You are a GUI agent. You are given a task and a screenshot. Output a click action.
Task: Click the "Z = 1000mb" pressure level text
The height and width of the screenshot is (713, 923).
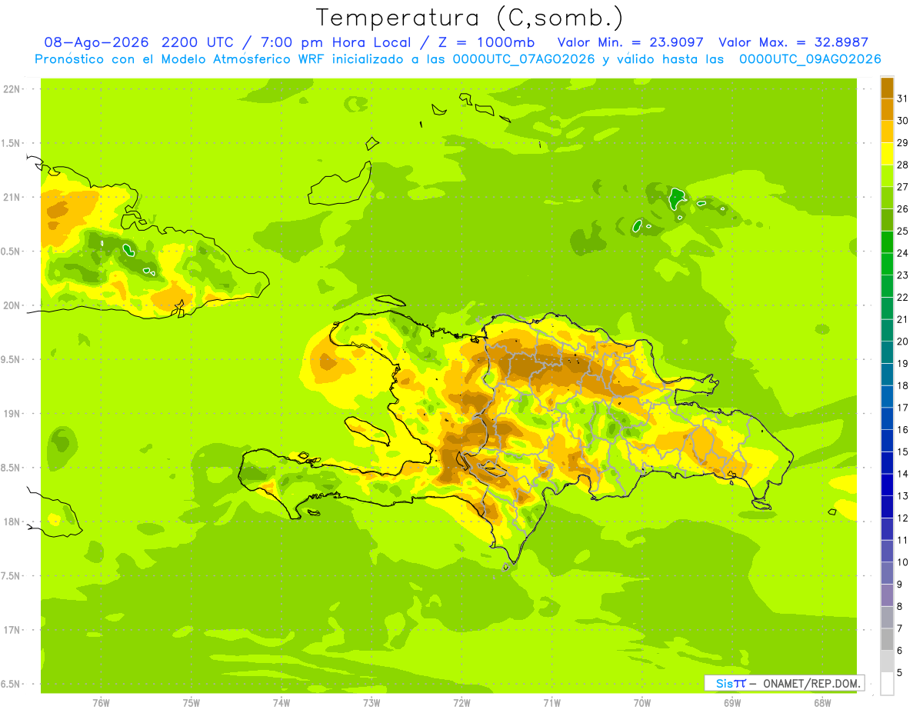pyautogui.click(x=485, y=42)
